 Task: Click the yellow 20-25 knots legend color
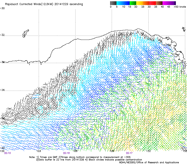(139, 3)
